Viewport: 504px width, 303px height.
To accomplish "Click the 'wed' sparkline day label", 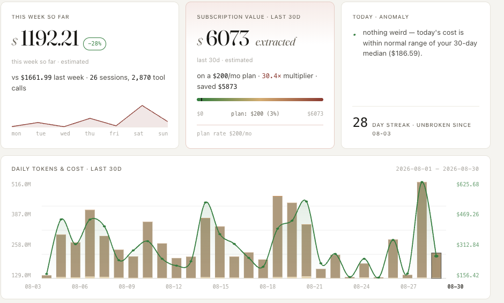I will pyautogui.click(x=65, y=133).
